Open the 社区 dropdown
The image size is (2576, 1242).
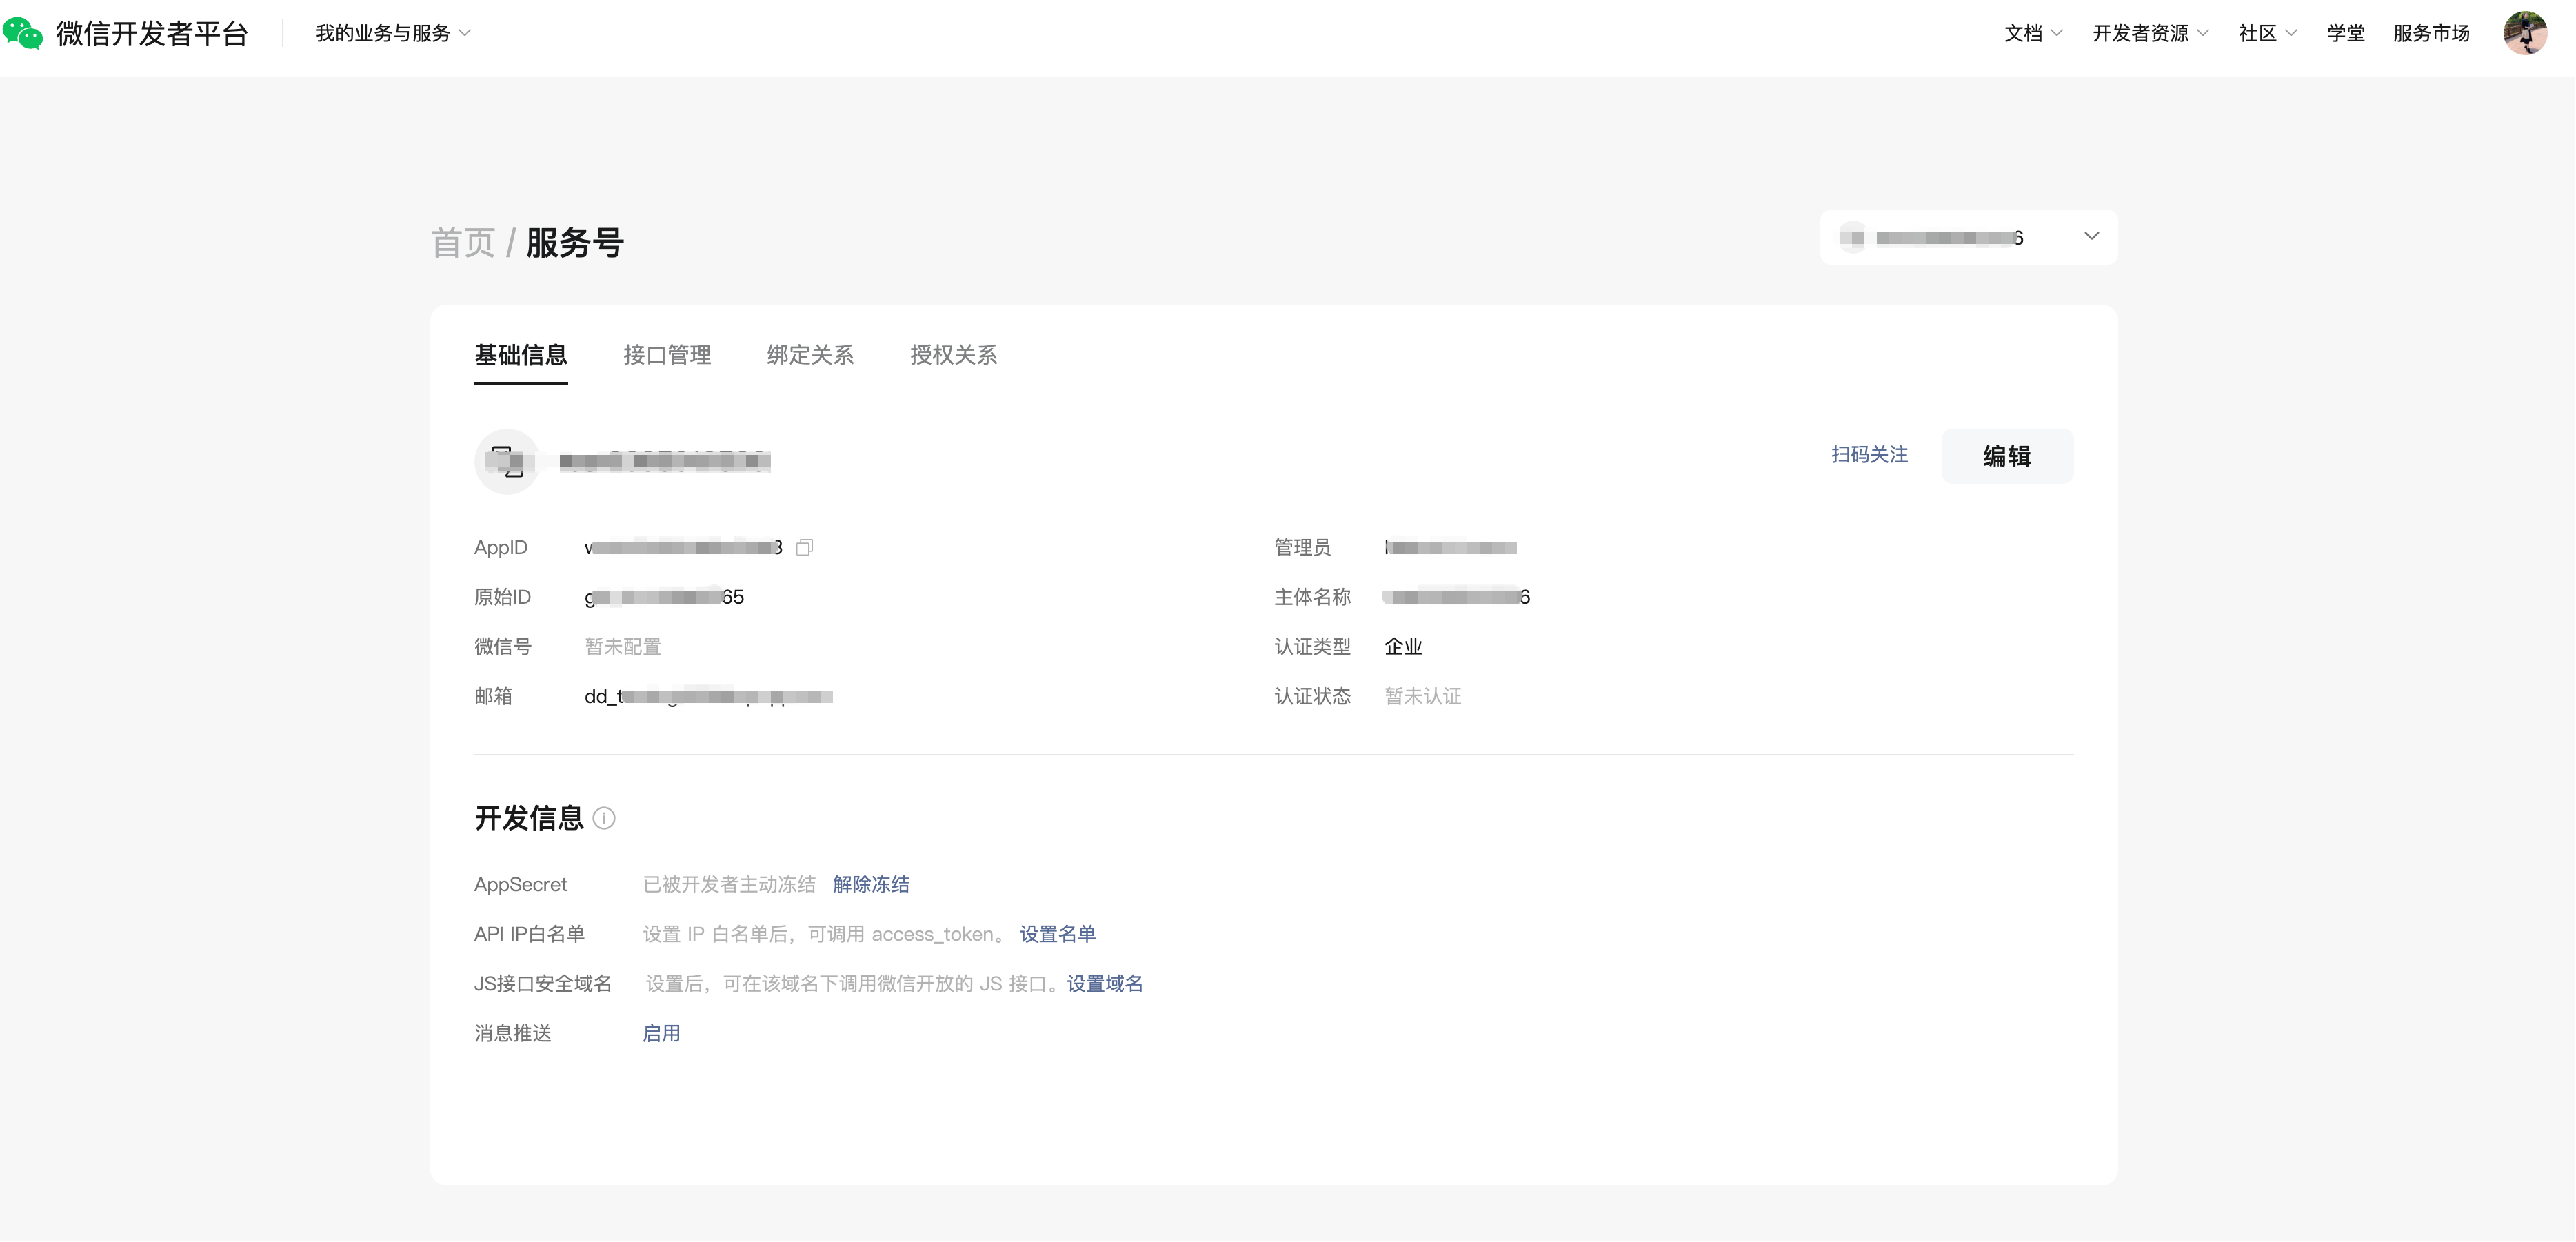[x=2267, y=33]
